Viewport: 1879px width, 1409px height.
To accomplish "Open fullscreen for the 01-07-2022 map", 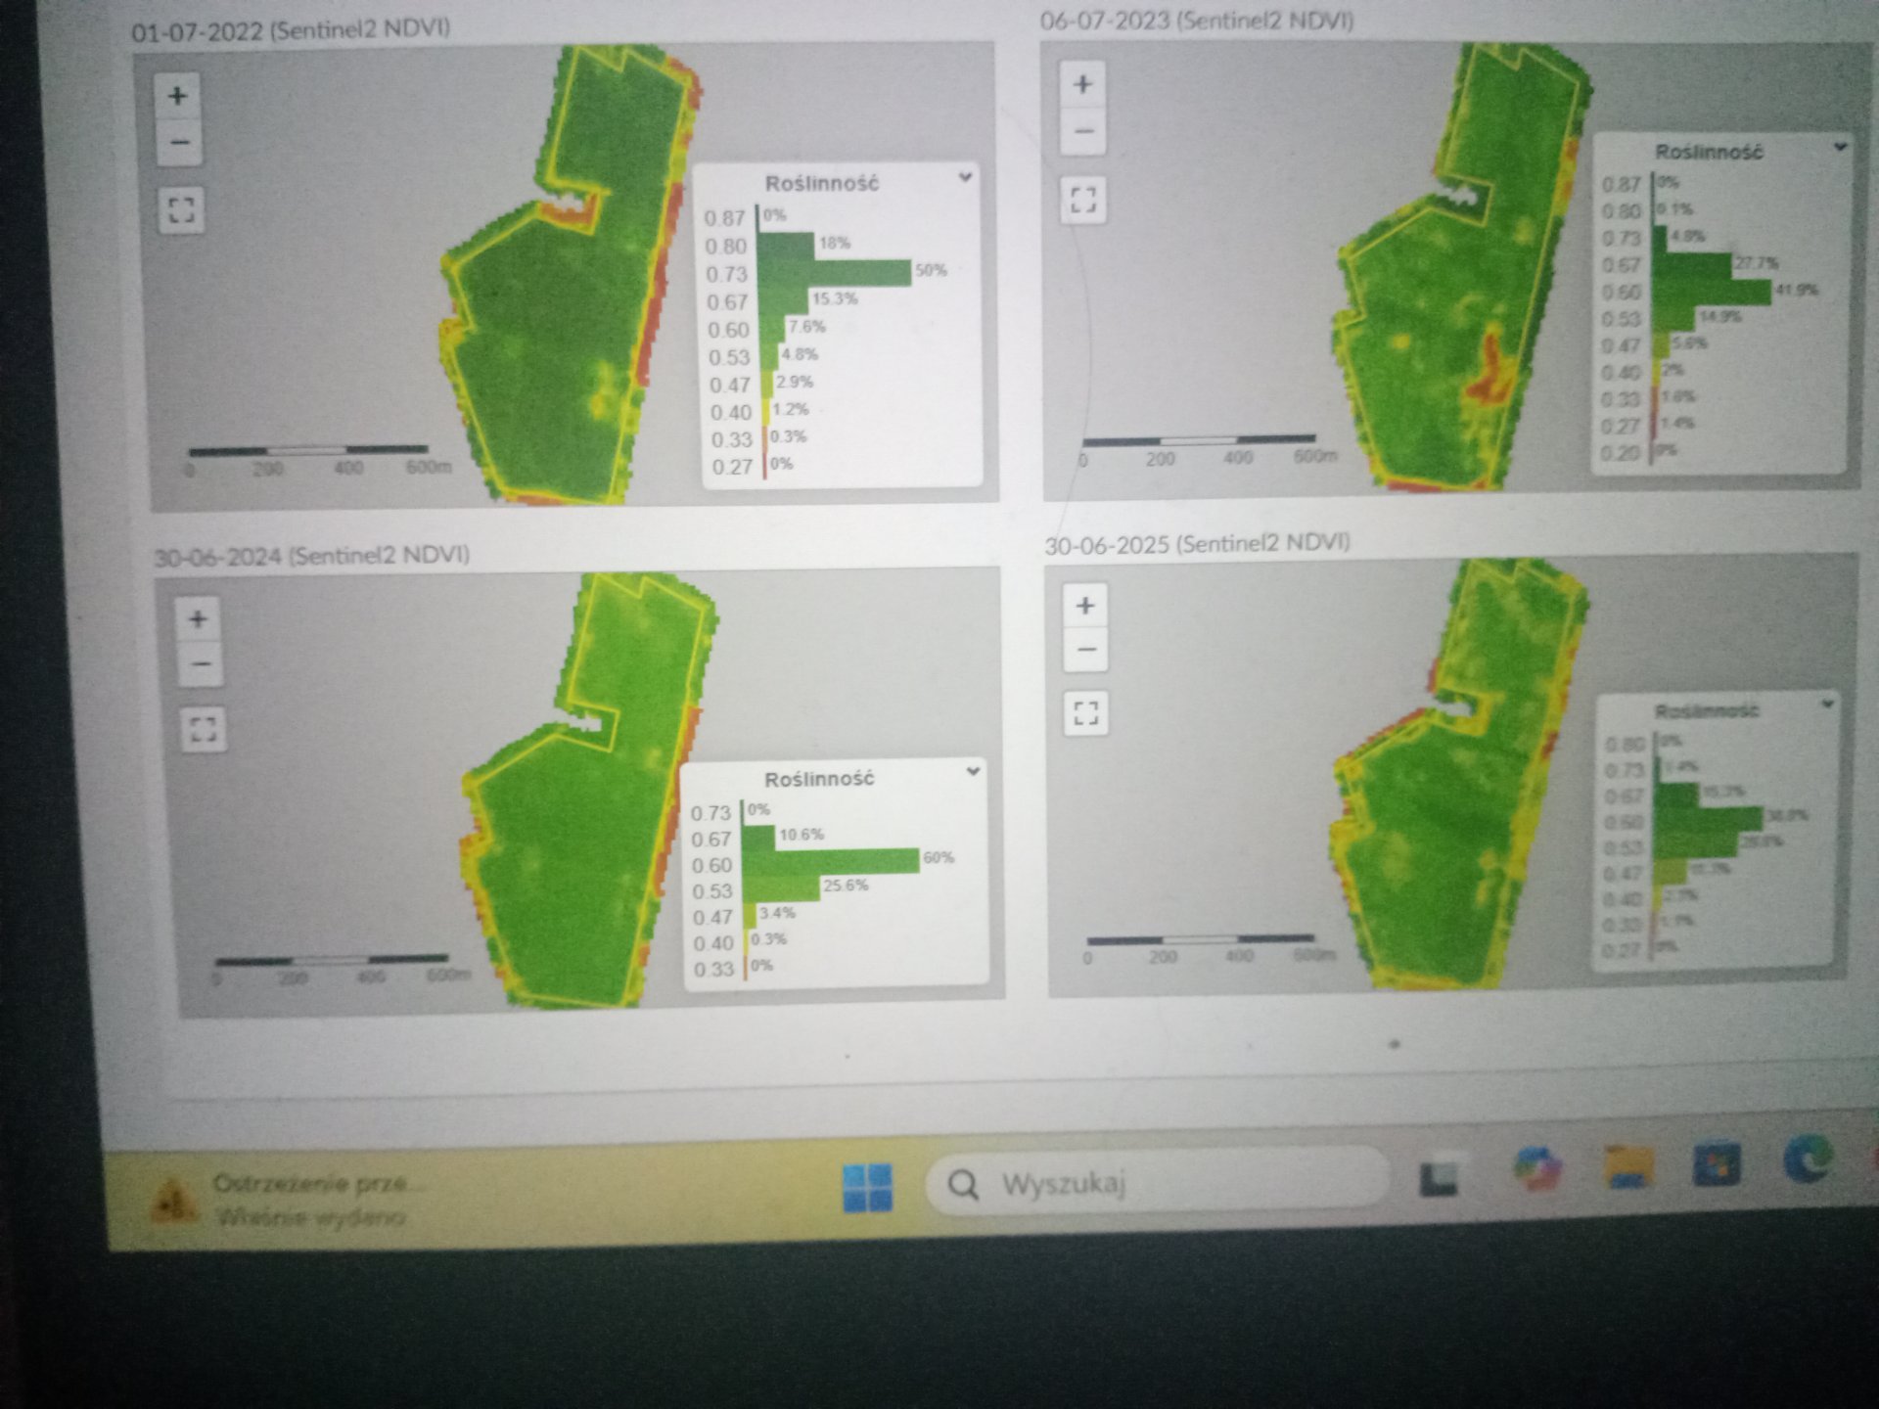I will tap(181, 209).
